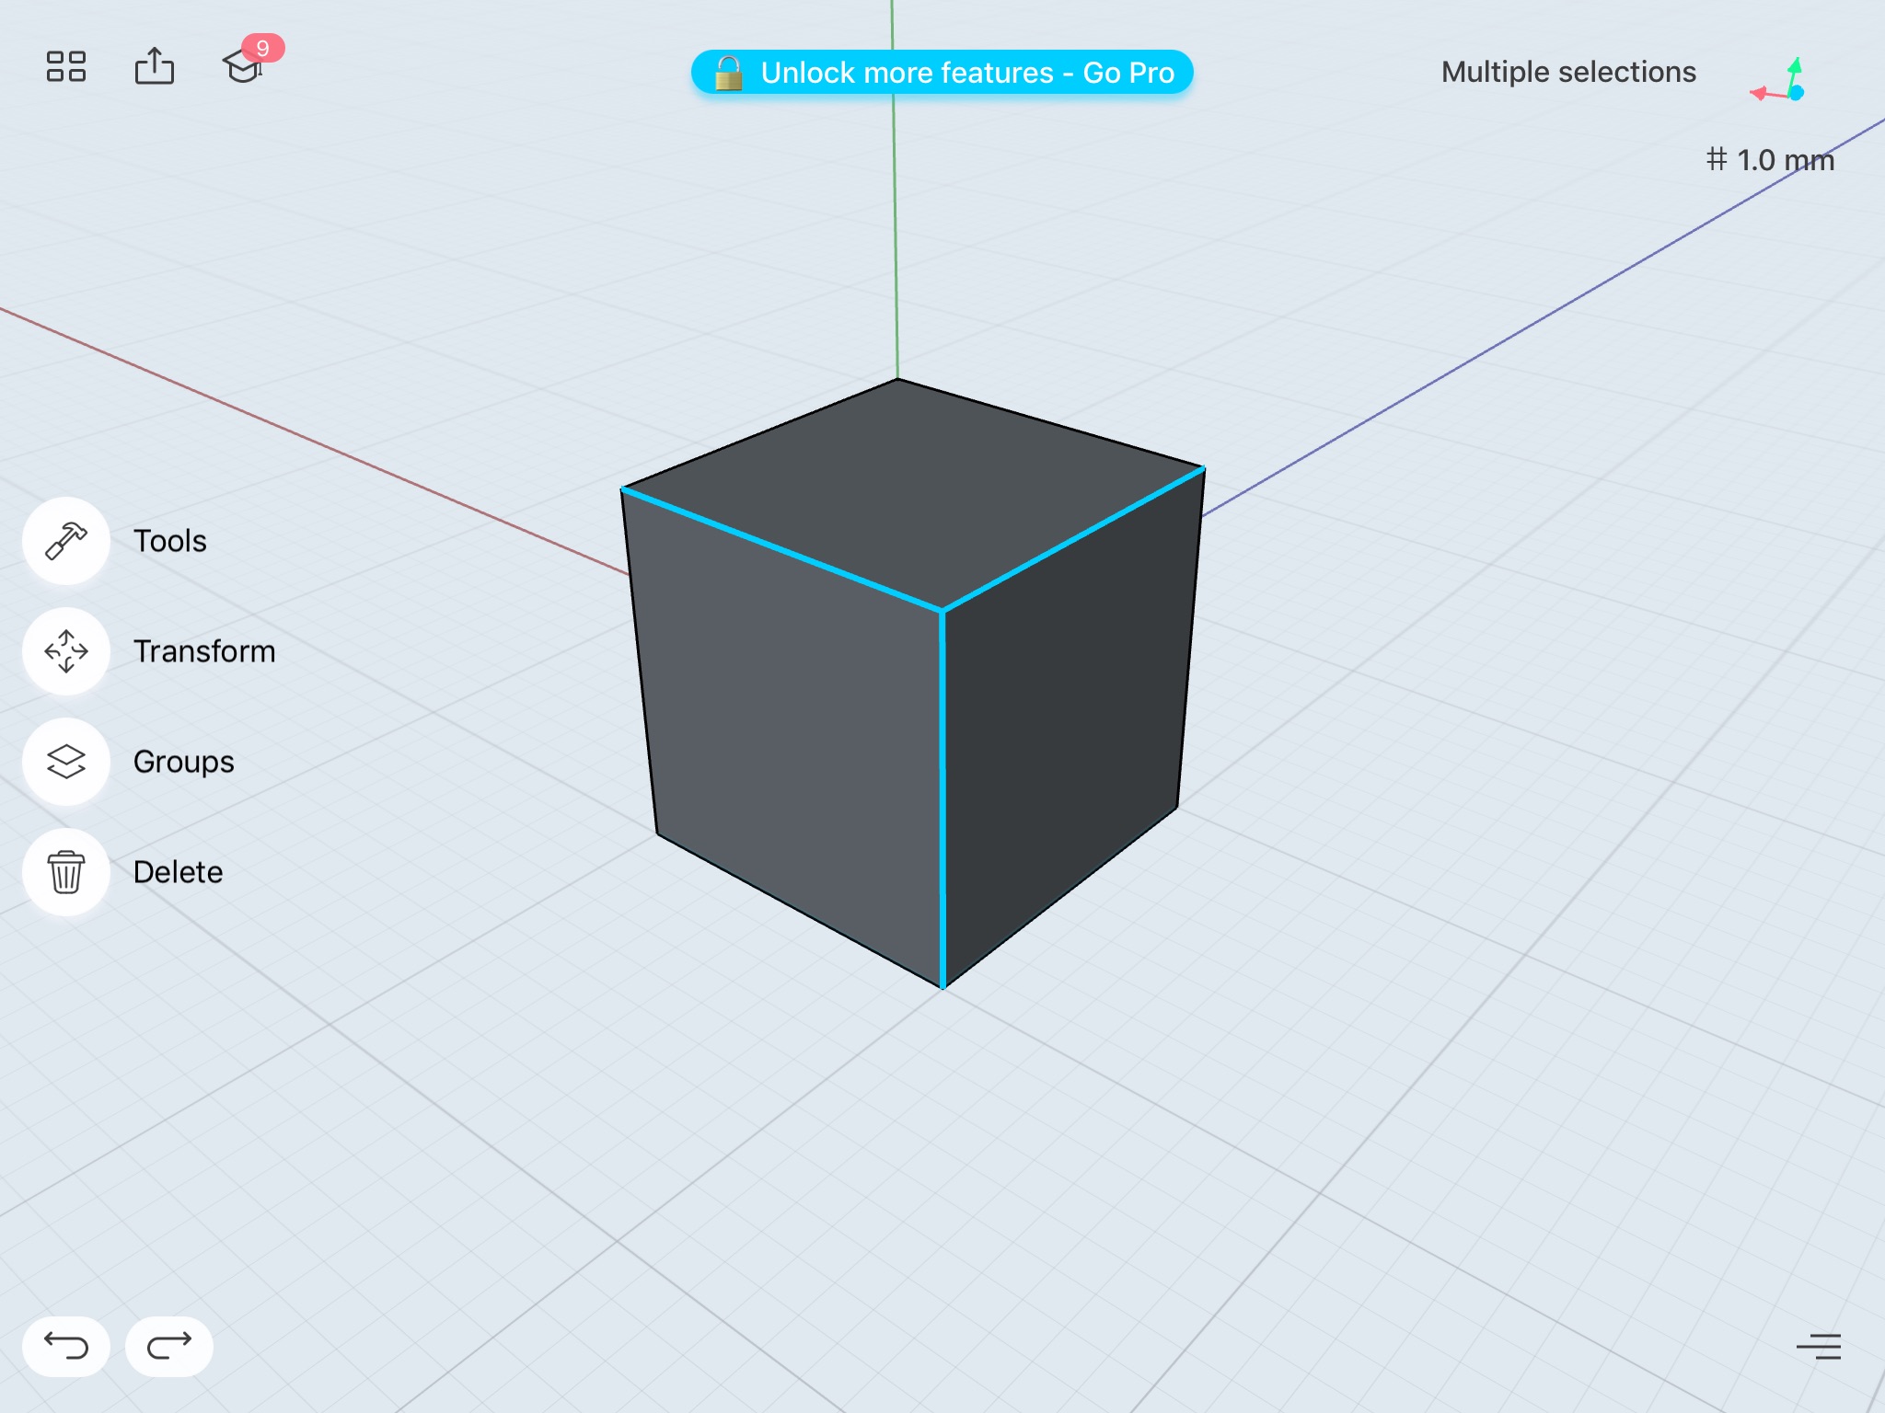
Task: Click the Delete trash icon
Action: 66,872
